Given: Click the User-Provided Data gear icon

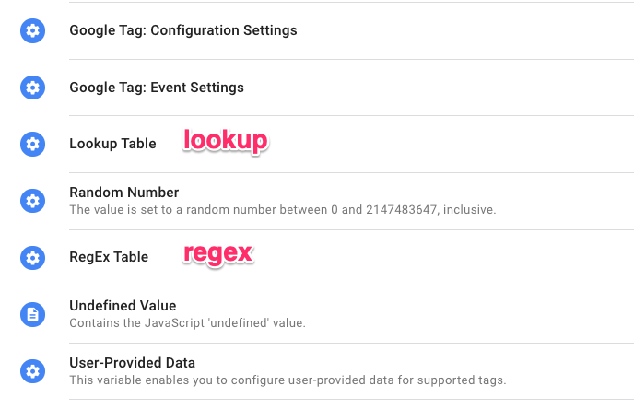Looking at the screenshot, I should pyautogui.click(x=33, y=371).
